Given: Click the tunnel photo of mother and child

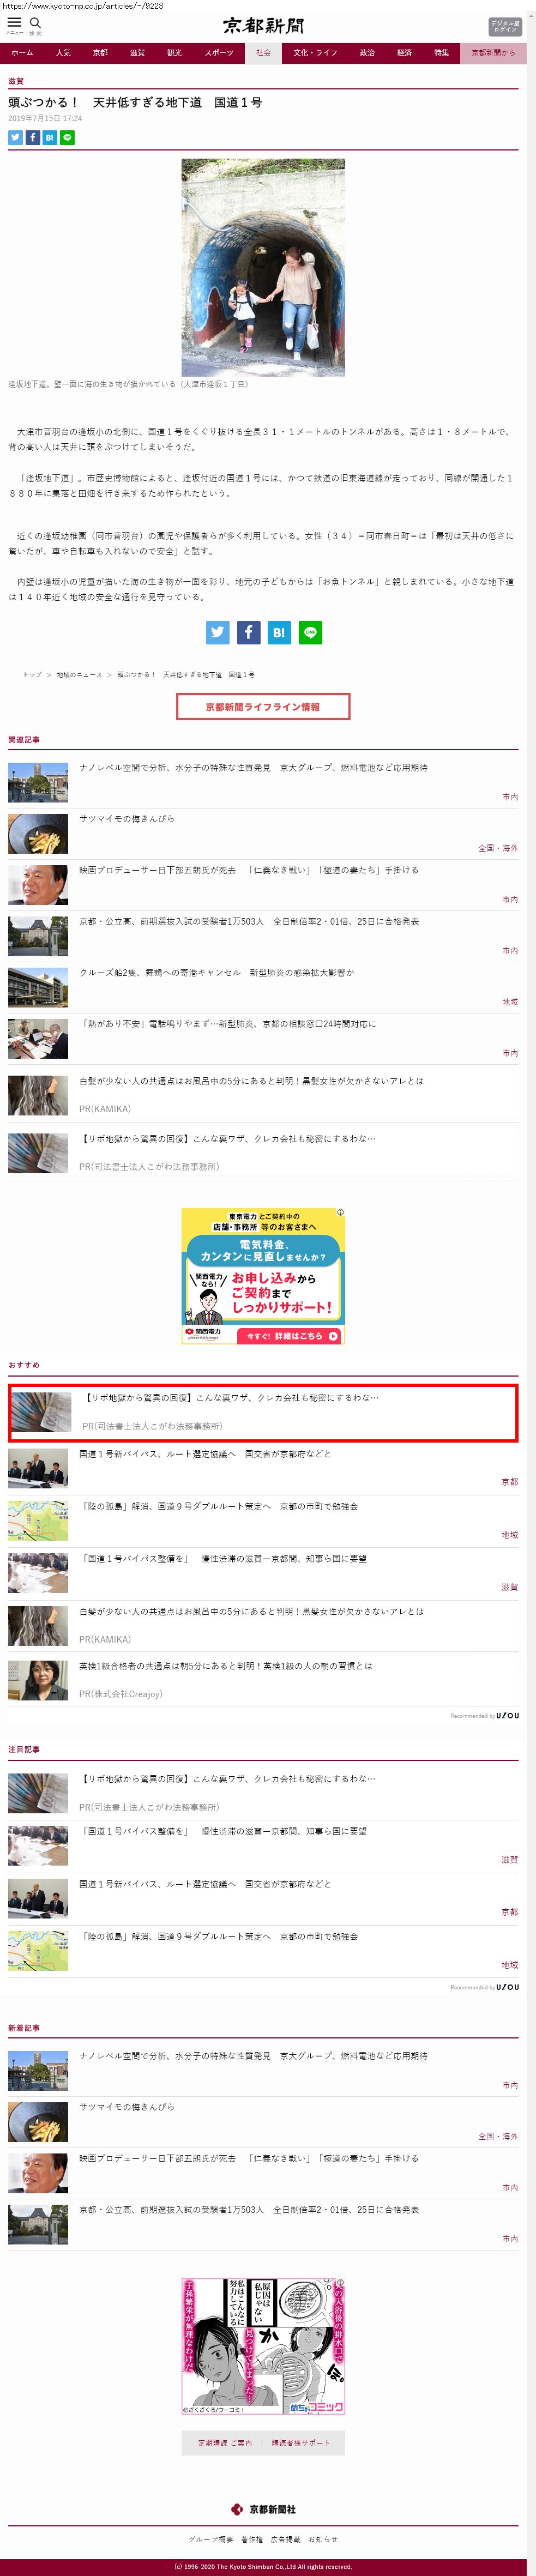Looking at the screenshot, I should 263,267.
